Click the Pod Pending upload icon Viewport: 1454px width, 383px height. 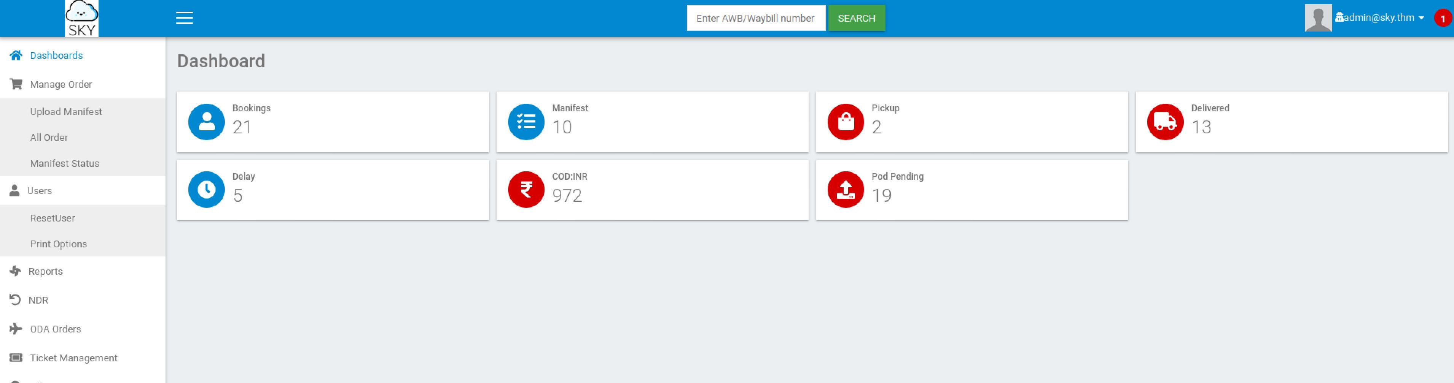845,190
